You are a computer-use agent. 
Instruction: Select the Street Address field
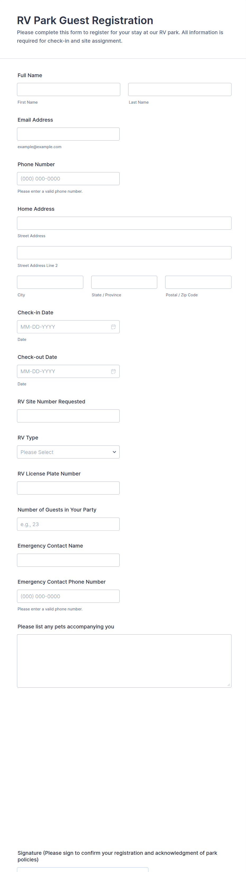coord(124,223)
